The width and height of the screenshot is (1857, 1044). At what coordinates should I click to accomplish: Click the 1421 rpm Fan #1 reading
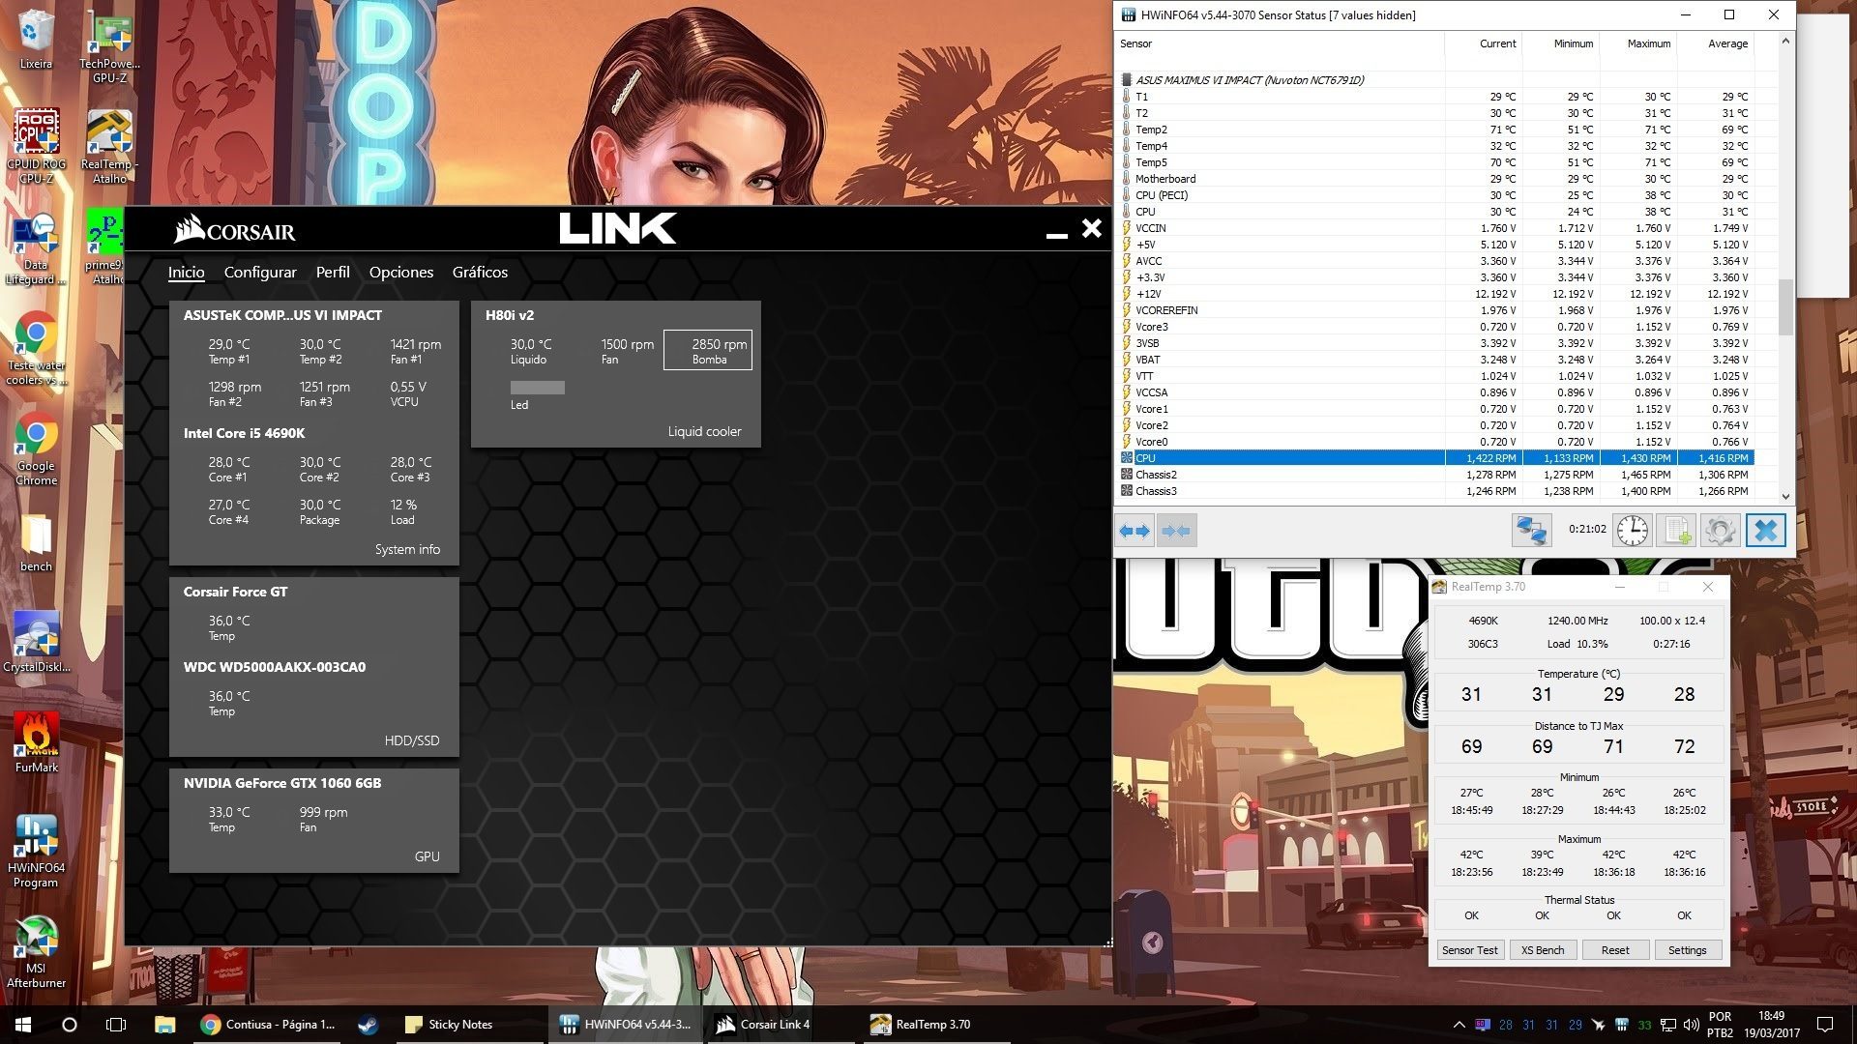(415, 351)
